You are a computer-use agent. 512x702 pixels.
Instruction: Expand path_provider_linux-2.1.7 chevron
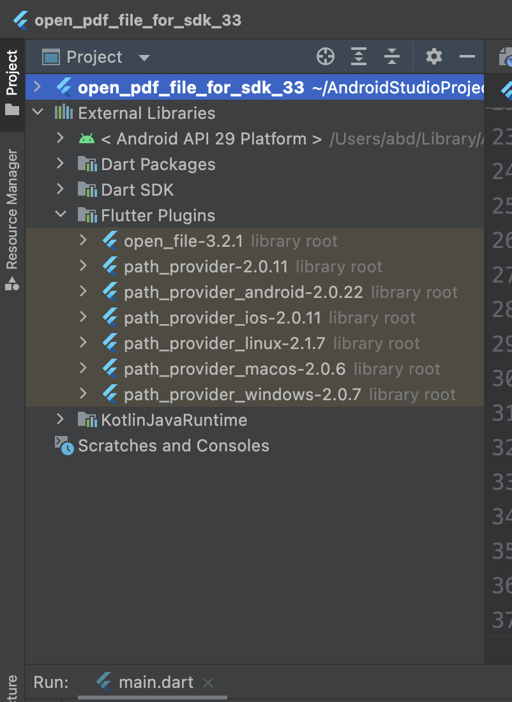pos(83,342)
